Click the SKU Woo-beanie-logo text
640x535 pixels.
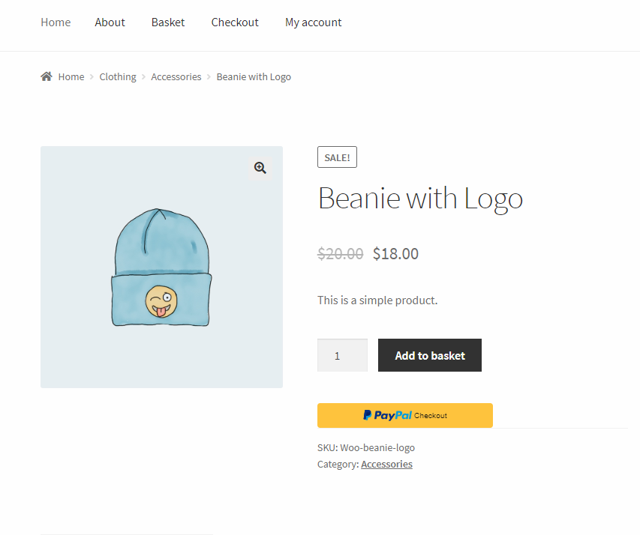pos(366,447)
